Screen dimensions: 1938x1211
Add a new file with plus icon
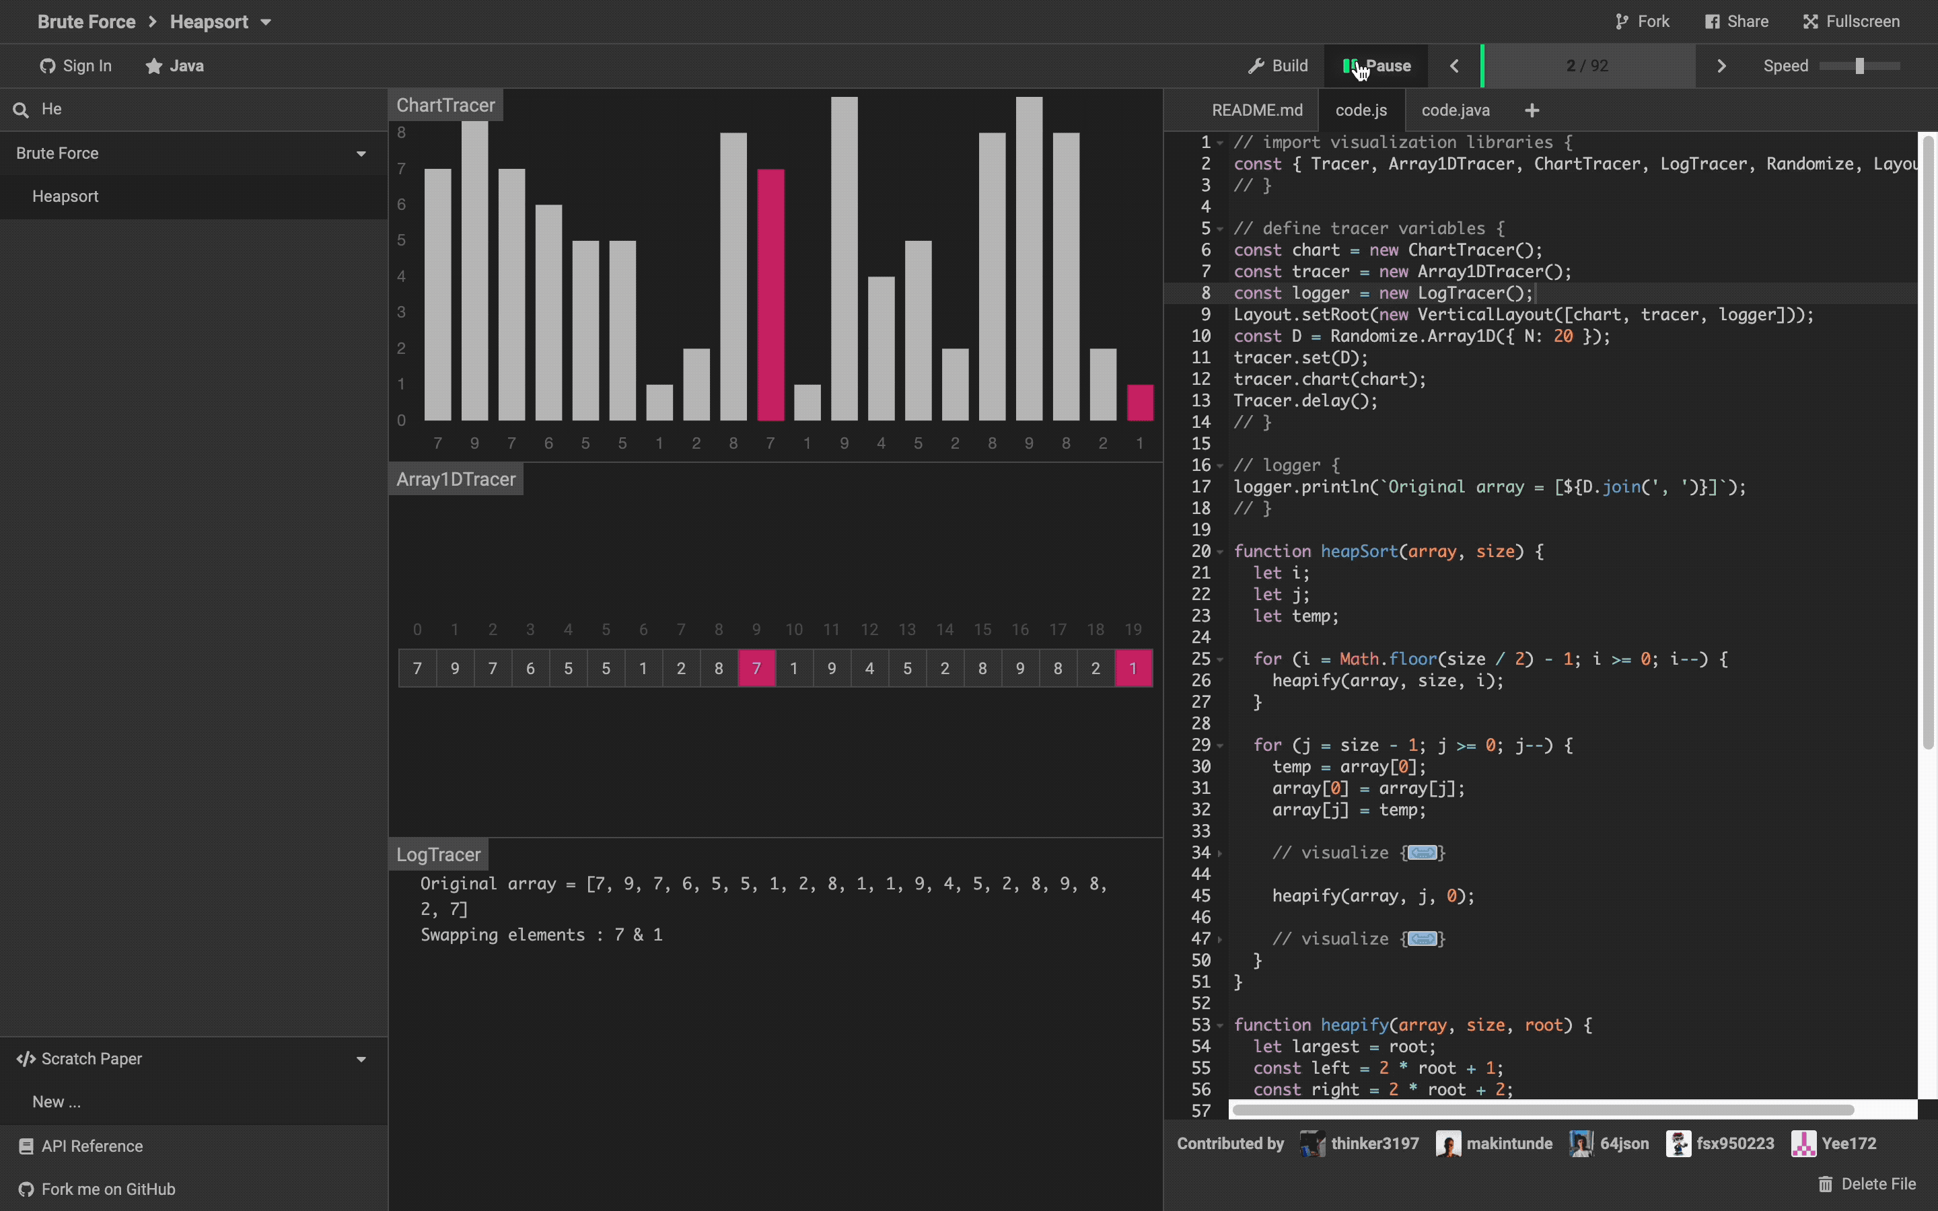pyautogui.click(x=1531, y=110)
